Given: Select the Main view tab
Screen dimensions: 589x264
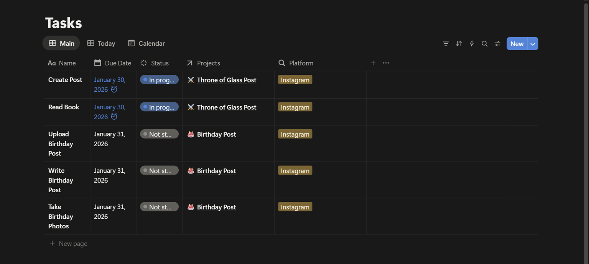Looking at the screenshot, I should pyautogui.click(x=61, y=43).
